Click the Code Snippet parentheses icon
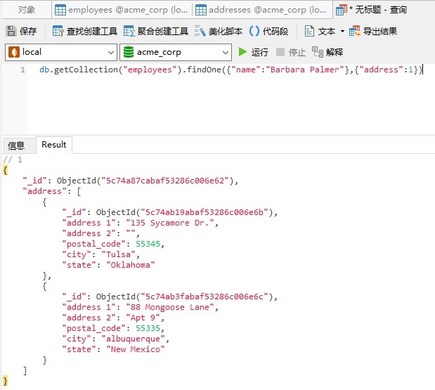This screenshot has height=390, width=435. pyautogui.click(x=254, y=31)
